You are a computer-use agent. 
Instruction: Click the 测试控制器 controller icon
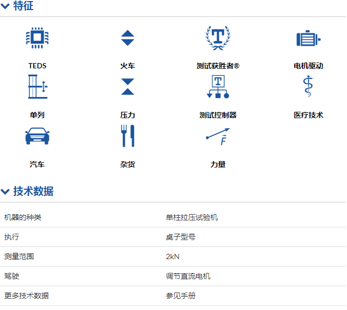218,87
